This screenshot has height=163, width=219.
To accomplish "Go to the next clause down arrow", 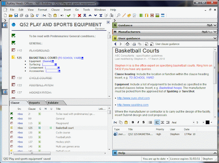I will (95, 15).
